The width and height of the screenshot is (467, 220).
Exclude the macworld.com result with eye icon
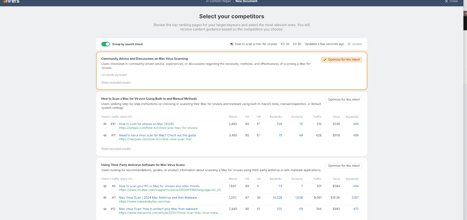[105, 209]
